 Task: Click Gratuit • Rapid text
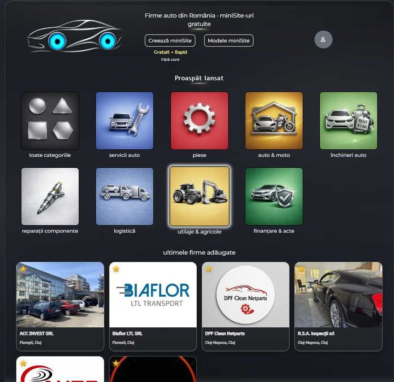tap(170, 52)
